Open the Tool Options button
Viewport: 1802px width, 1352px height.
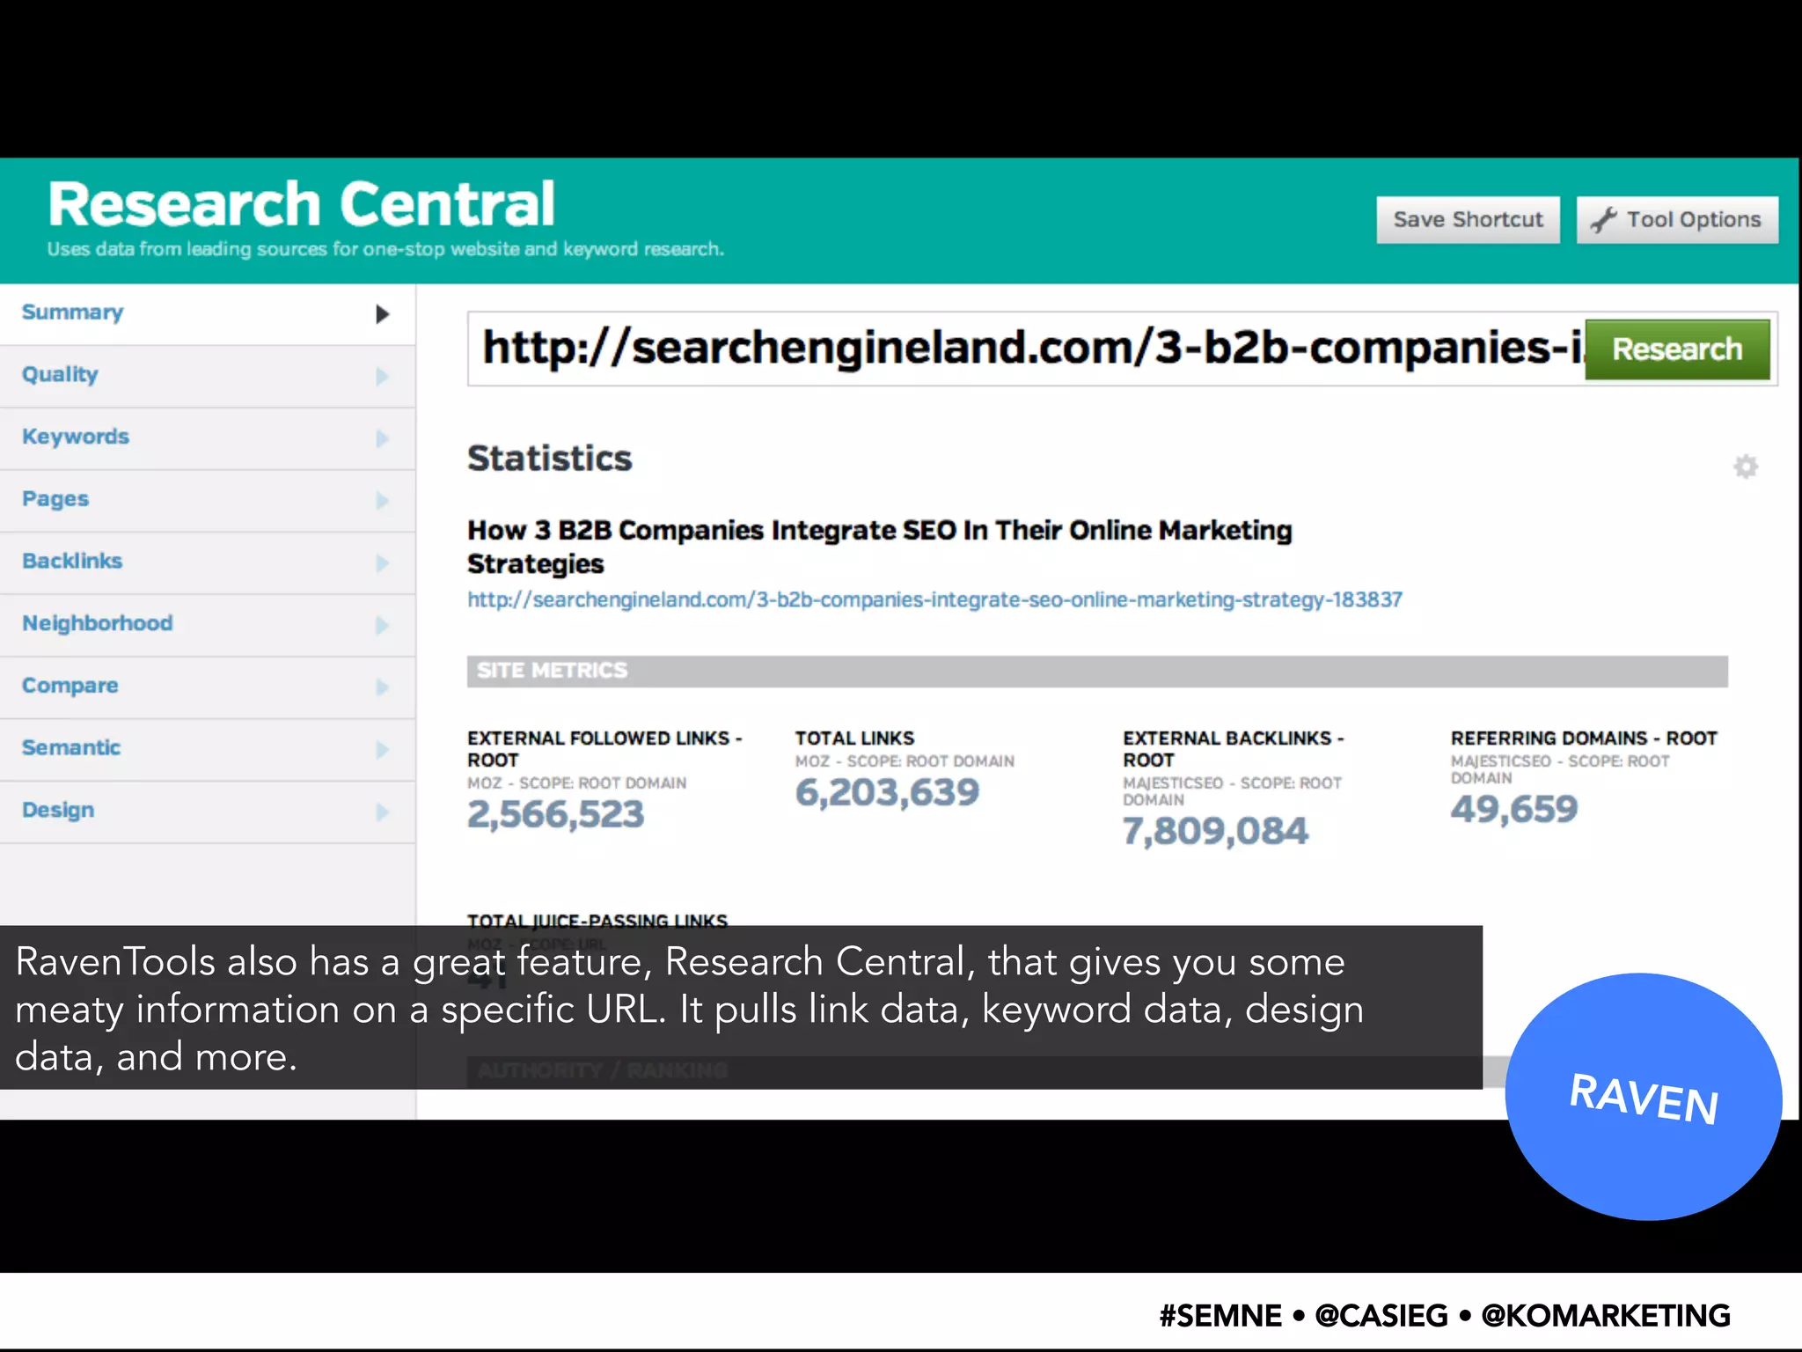1677,219
